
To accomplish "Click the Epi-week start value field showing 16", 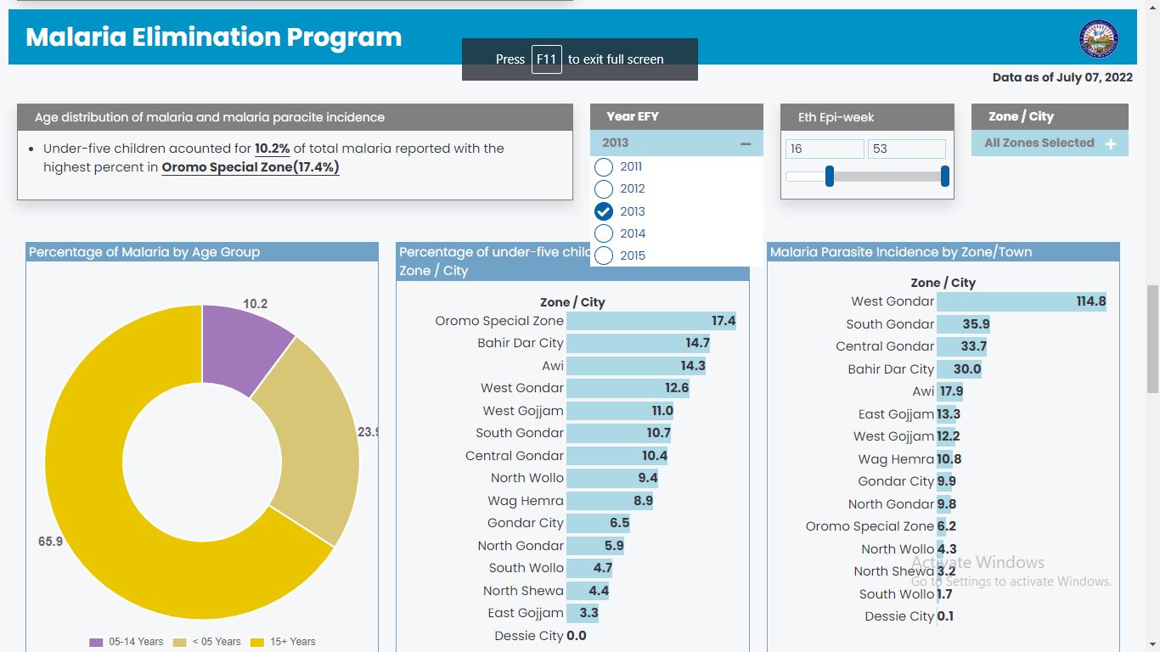I will pyautogui.click(x=824, y=149).
